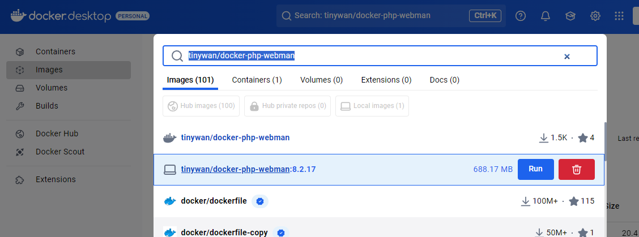Open the docker/dockerfile-copy result
The image size is (639, 237).
[x=224, y=232]
